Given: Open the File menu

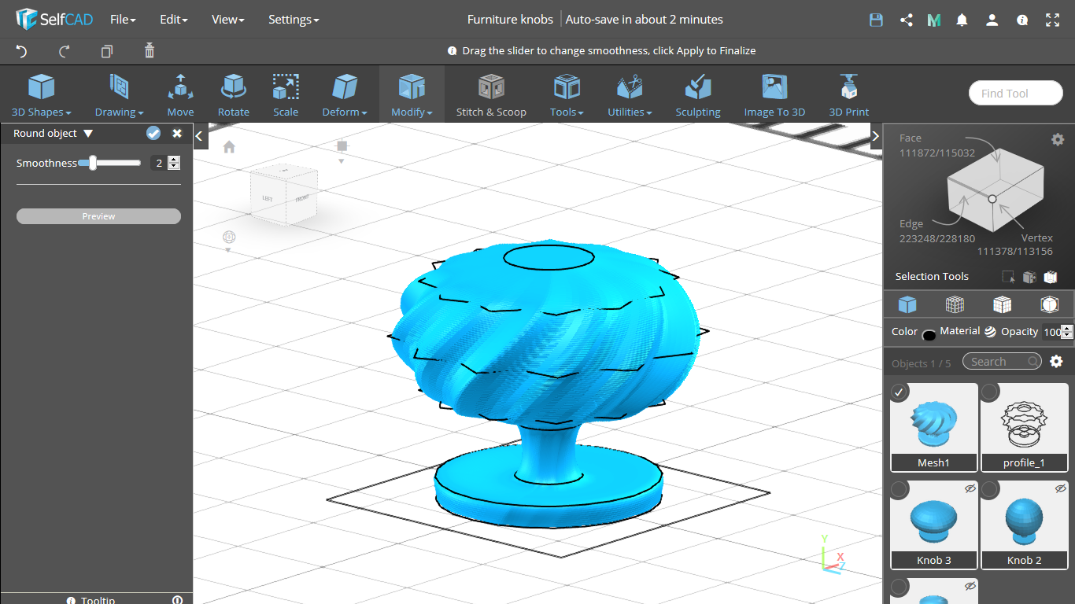Looking at the screenshot, I should (123, 20).
